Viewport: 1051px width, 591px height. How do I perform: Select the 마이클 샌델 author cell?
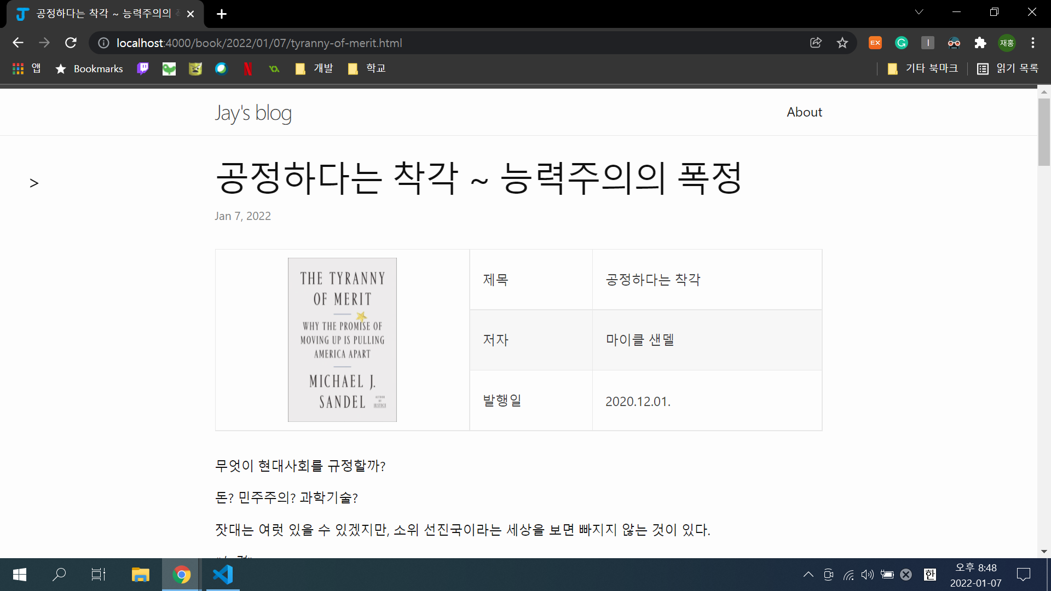click(x=707, y=340)
